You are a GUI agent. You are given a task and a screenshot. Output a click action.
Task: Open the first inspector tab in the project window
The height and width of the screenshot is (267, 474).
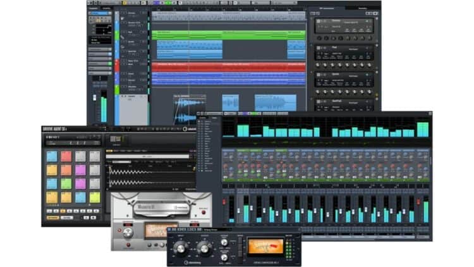[x=94, y=8]
